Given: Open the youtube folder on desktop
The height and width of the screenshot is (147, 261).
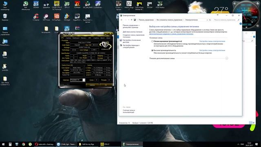Looking at the screenshot, I should [5, 67].
